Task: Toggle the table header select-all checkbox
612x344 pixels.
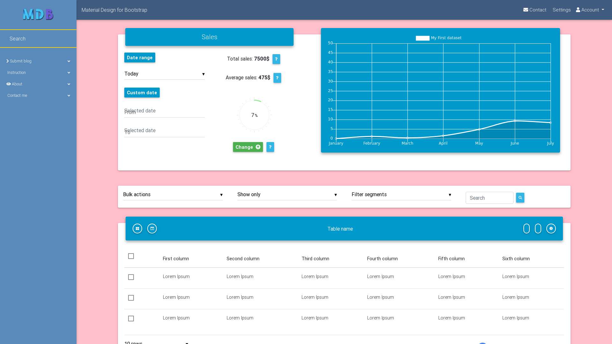Action: 131,256
